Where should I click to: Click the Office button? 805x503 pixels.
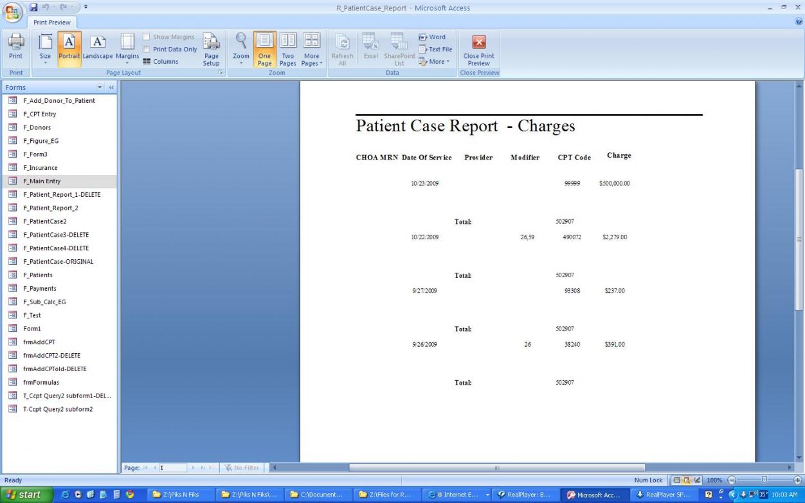(x=12, y=13)
